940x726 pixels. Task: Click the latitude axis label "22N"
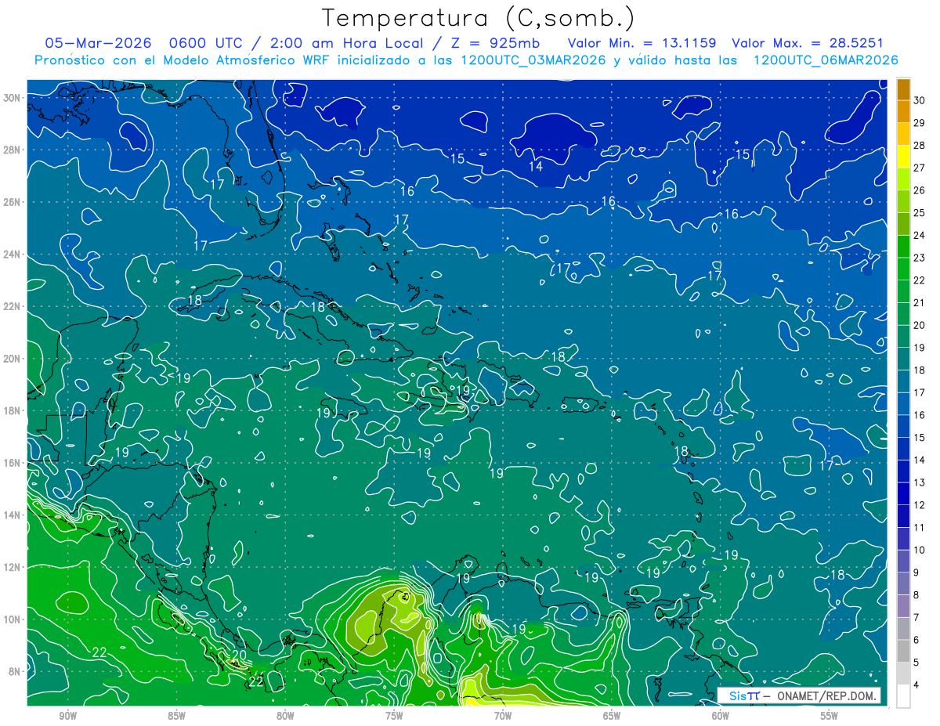tap(12, 306)
